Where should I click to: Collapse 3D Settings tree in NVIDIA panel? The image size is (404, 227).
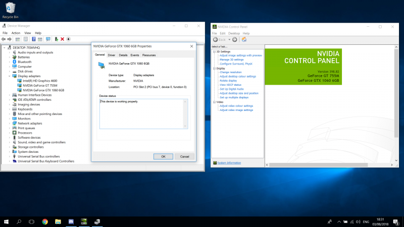tap(214, 51)
